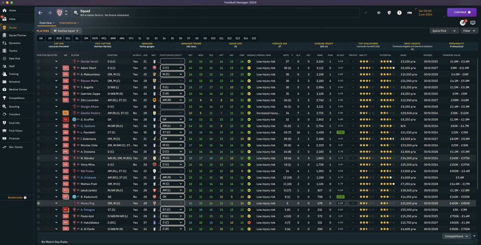Toggle selection circle for Yerry Mina
The width and height of the screenshot is (481, 245).
point(38,165)
